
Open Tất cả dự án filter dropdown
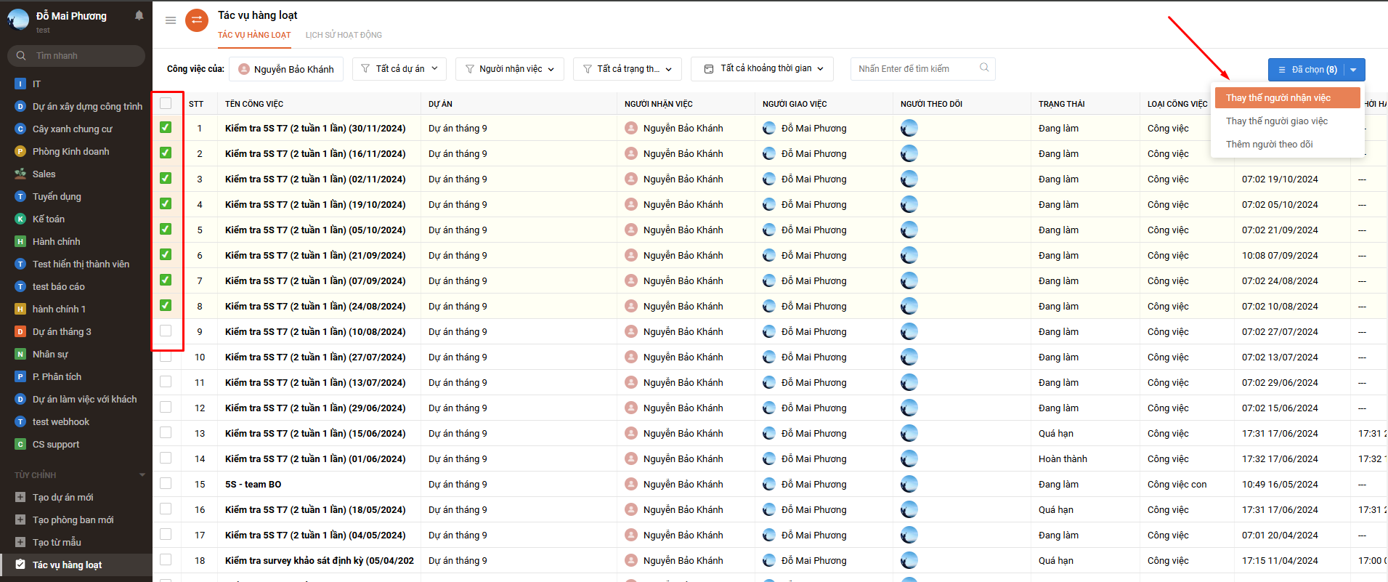click(x=399, y=68)
